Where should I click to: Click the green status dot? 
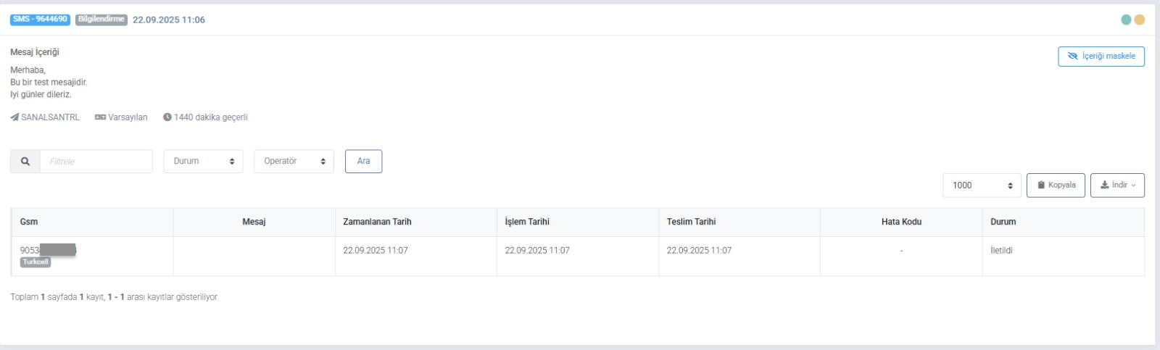(x=1126, y=20)
